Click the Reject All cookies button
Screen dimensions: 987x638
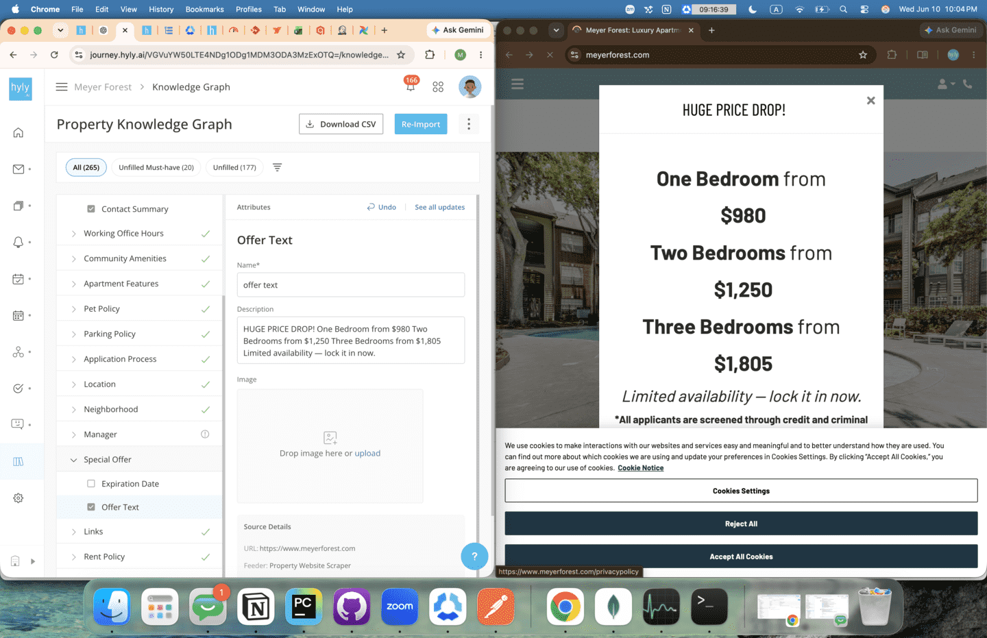741,524
